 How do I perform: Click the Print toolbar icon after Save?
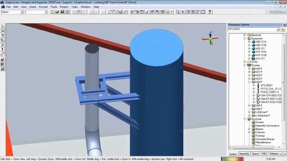68,12
